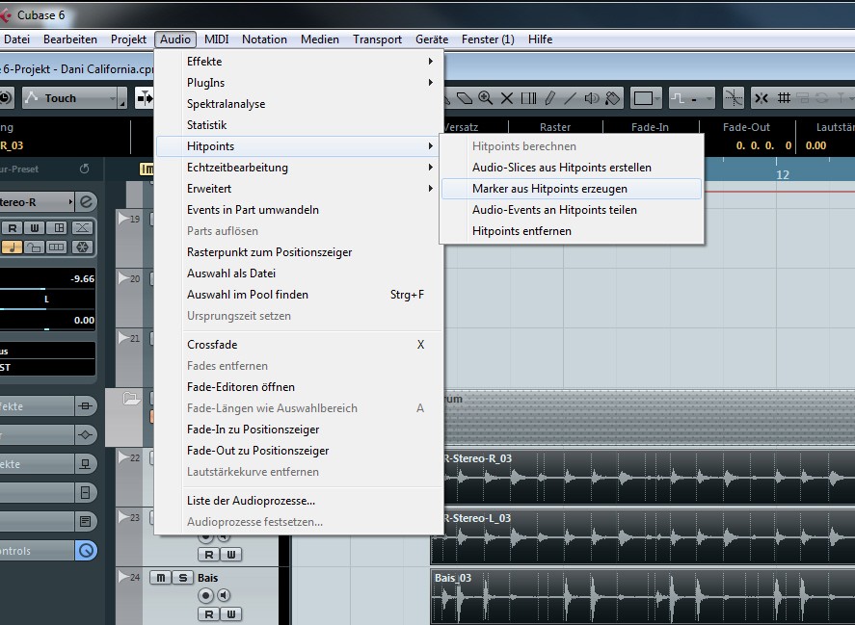Enable record on Bais track
Viewport: 855px width, 625px height.
205,595
